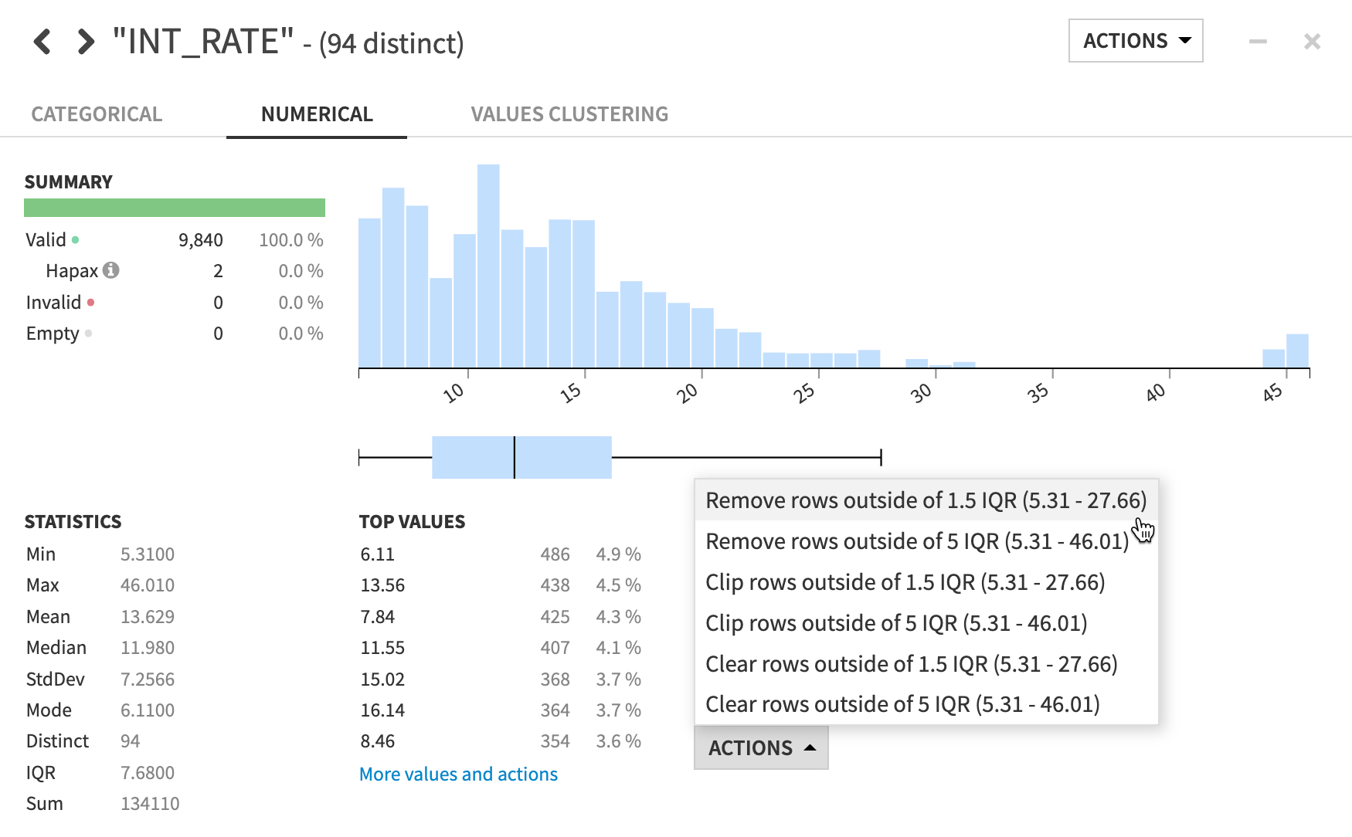Minimize the INT_RATE analysis dialog
The height and width of the screenshot is (837, 1352).
click(1258, 41)
